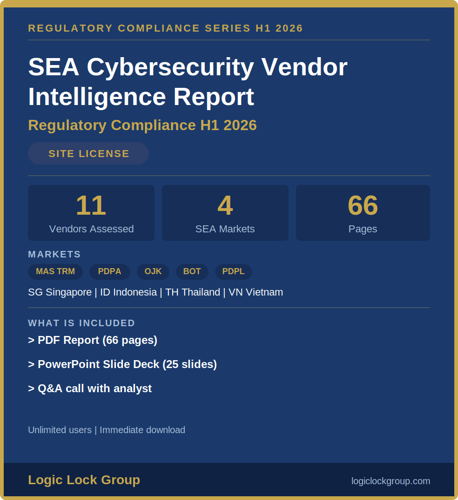Click the 66 Pages stat card
The height and width of the screenshot is (500, 458).
[363, 213]
